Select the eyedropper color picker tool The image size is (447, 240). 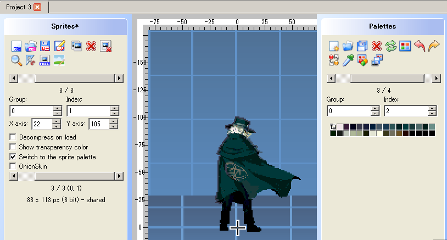pos(348,60)
